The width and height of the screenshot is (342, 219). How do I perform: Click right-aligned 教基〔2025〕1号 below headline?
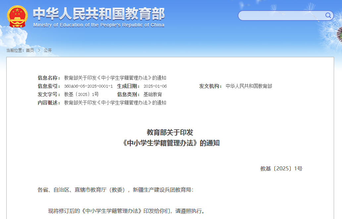tap(281, 169)
